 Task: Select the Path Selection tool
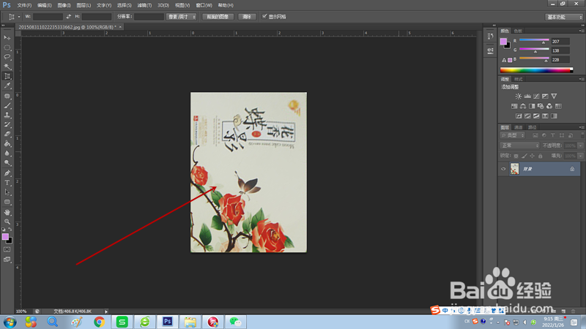tap(7, 192)
